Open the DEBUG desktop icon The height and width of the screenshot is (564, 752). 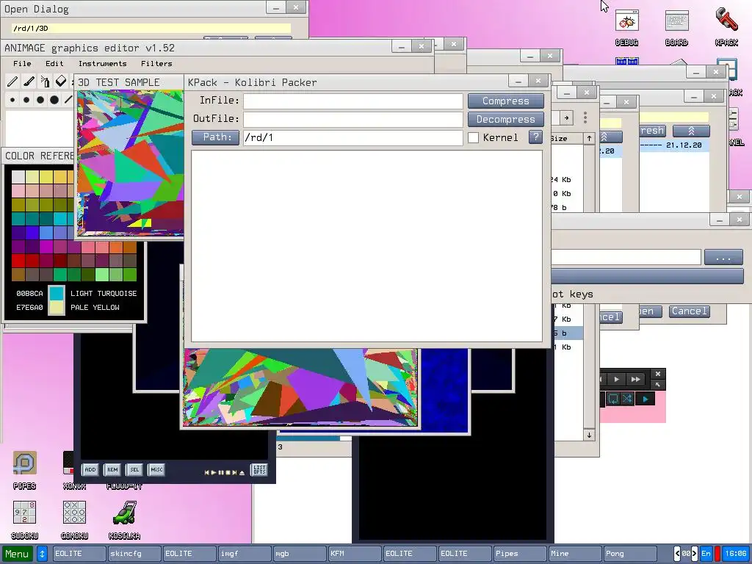click(626, 28)
